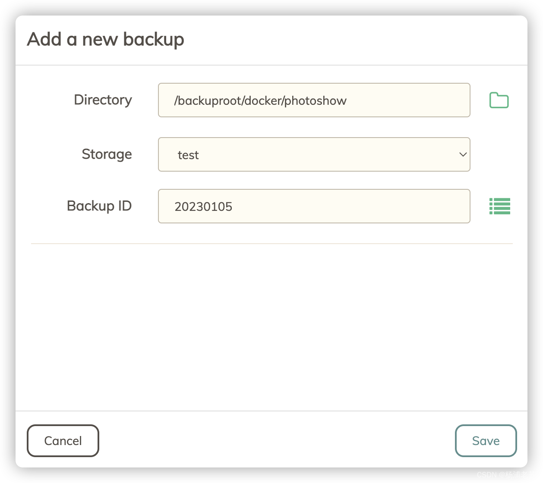Place cursor in '/backuproot/docker/photoshow' text
Viewport: 543px width, 483px height.
[x=260, y=101]
